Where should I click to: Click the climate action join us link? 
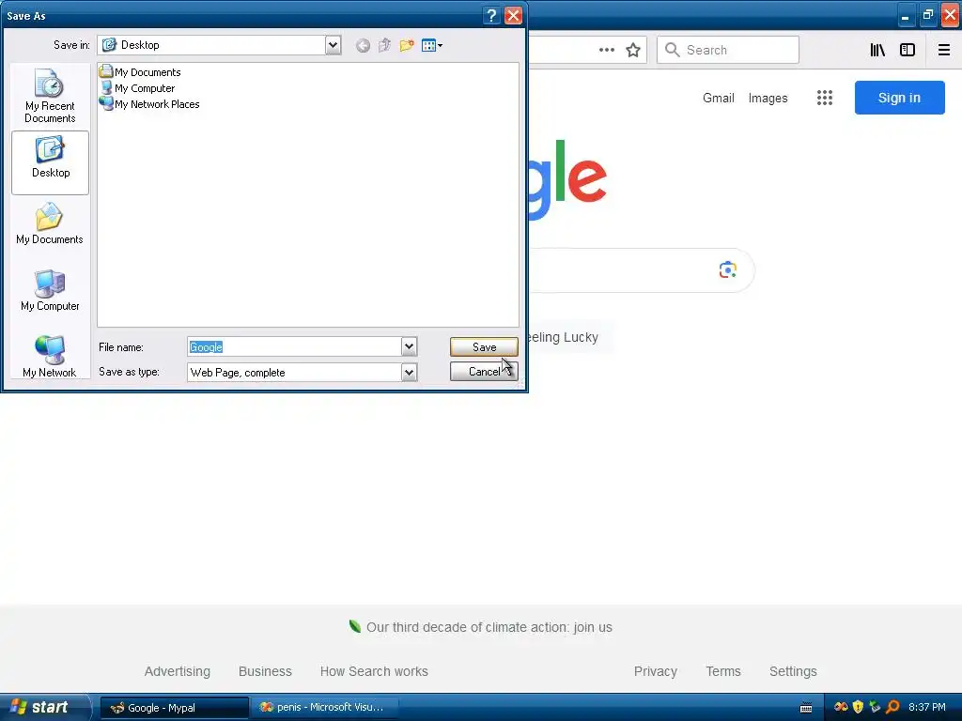coord(489,627)
